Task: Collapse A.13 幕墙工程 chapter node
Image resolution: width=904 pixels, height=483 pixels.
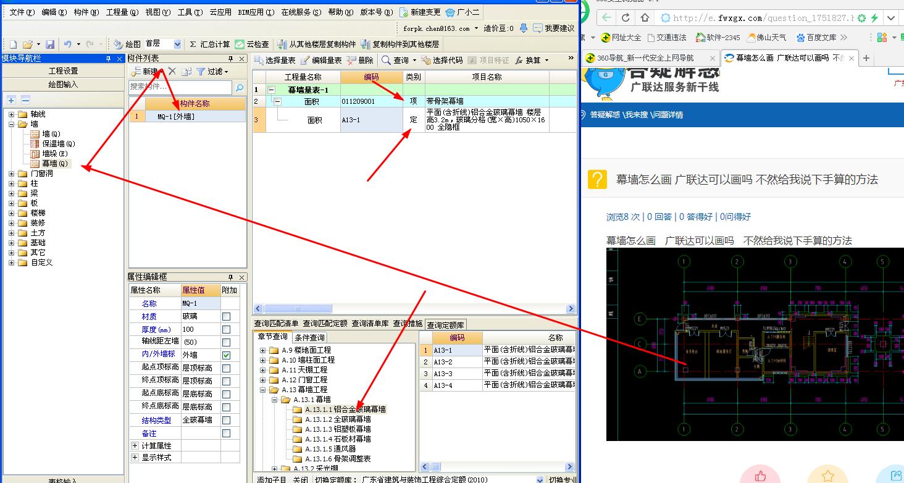Action: pos(263,390)
